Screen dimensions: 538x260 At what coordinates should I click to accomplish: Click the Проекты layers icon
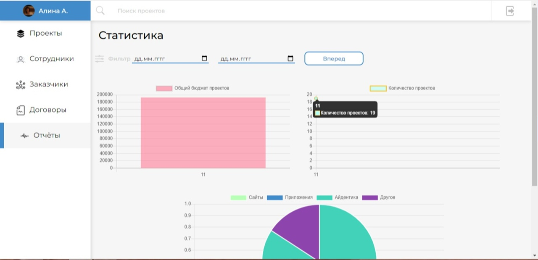(x=21, y=34)
